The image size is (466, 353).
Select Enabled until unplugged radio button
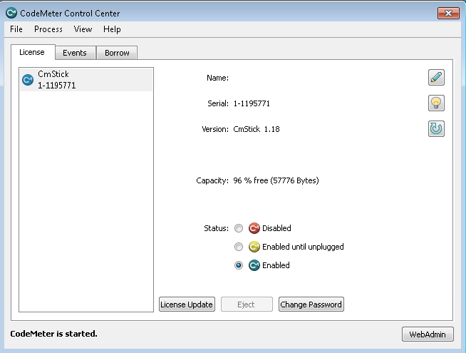point(239,247)
